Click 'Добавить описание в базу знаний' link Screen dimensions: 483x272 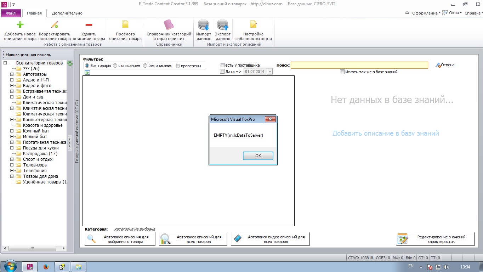[386, 134]
